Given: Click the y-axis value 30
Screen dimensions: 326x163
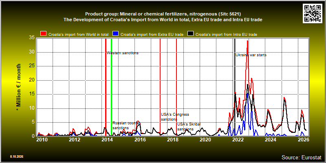Looking at the screenshot, I should pyautogui.click(x=32, y=52).
